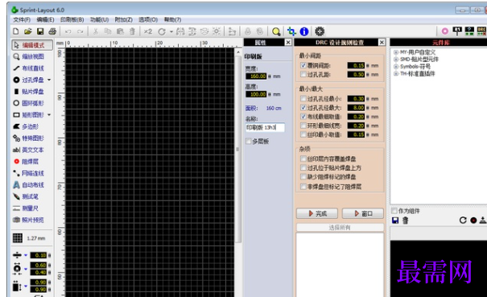Select the 自动布线 autoroute tool

[28, 185]
